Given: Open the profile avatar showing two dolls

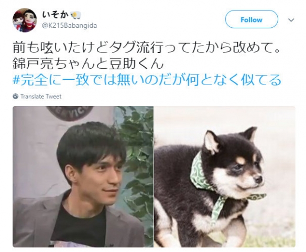Looking at the screenshot, I should click(25, 20).
